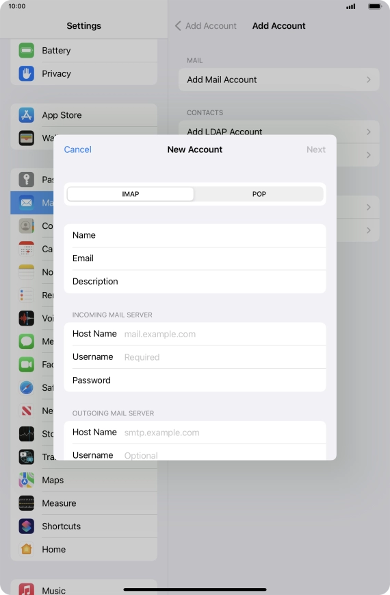Open Add LDAP Account chevron
Screen dimensions: 390x595
point(368,132)
